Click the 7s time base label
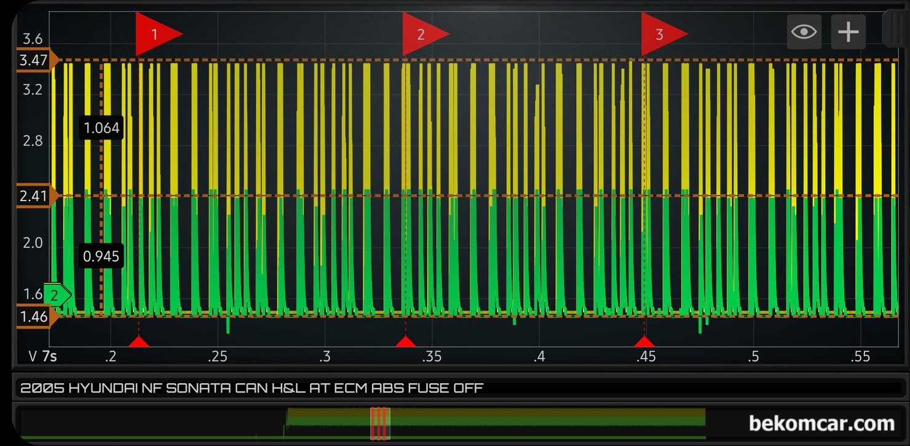 click(49, 356)
